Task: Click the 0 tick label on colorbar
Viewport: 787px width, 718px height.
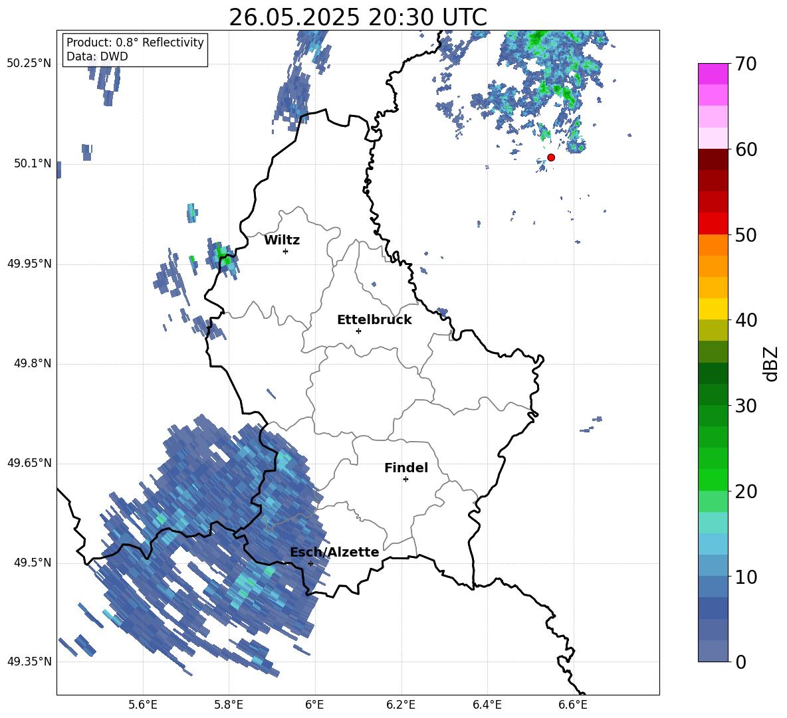Action: 740,662
